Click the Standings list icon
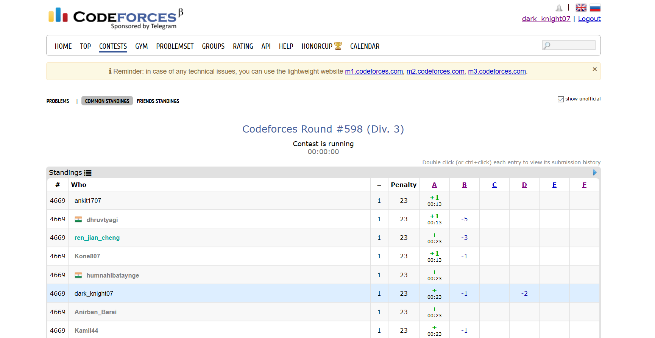Viewport: 655px width, 338px height. pyautogui.click(x=88, y=173)
